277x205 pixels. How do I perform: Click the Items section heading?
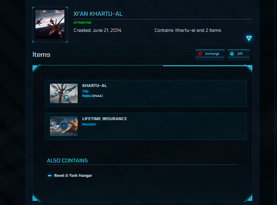coord(41,55)
